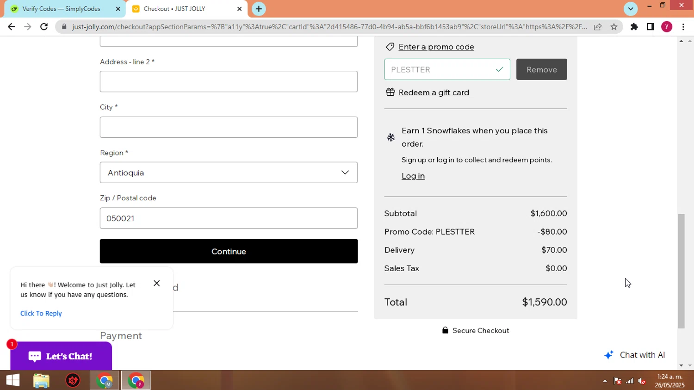
Task: Click the promo code tag icon
Action: point(390,47)
